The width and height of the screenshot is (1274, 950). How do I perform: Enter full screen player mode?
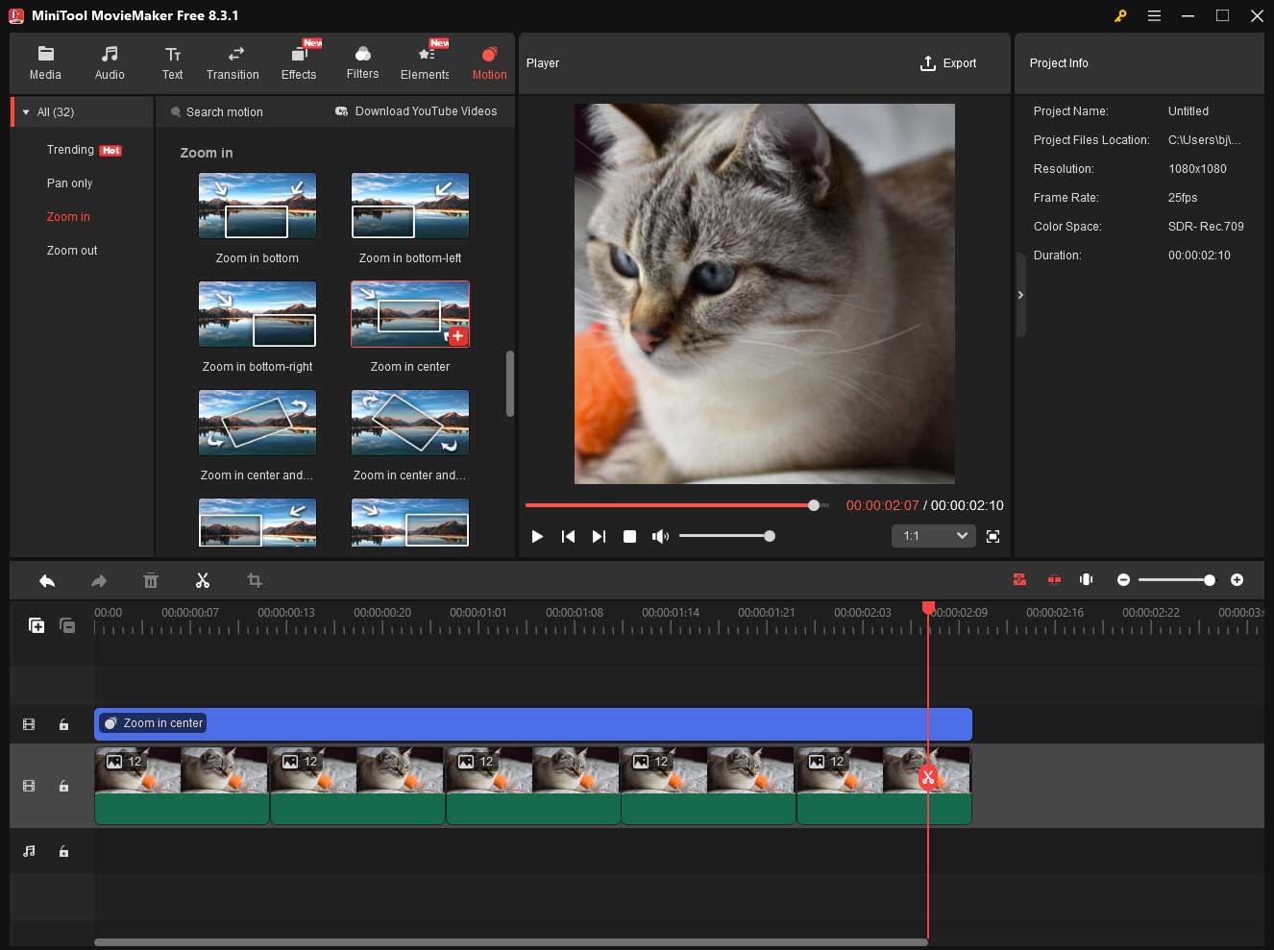(992, 536)
